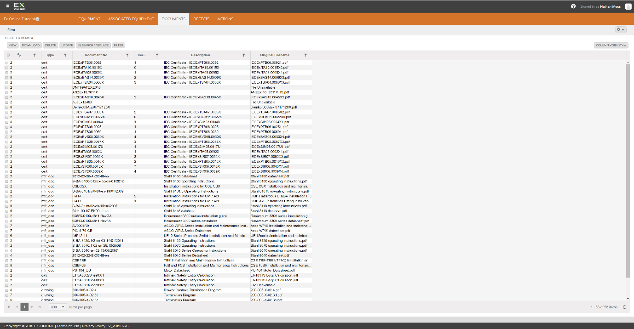Open the items per page dropdown showing 500
This screenshot has width=634, height=329.
tap(57, 307)
